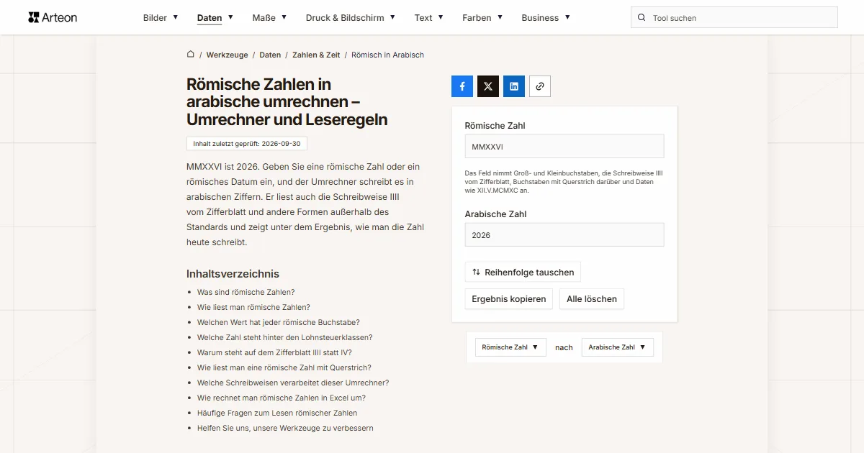Focus the Römische Zahl input field
The height and width of the screenshot is (453, 864).
564,147
